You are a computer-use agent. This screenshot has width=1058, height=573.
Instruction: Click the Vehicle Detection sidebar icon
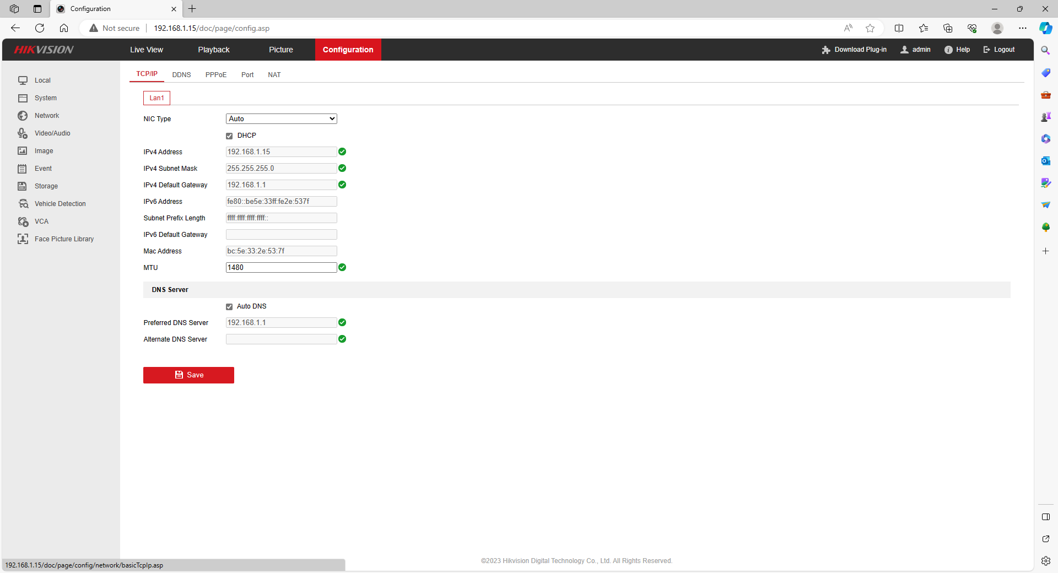click(x=23, y=204)
